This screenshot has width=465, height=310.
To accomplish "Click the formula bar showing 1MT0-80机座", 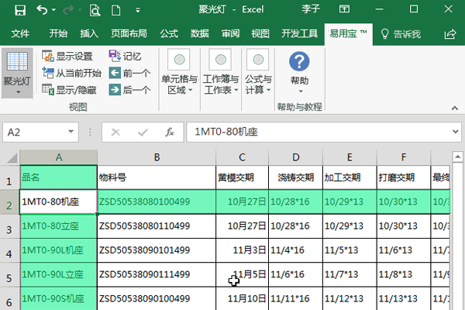I will tap(325, 133).
